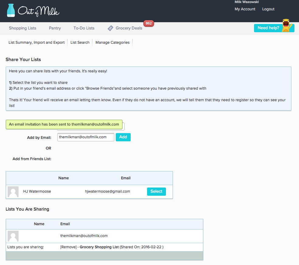The width and height of the screenshot is (299, 265).
Task: Click themilkman avatar in sharing table
Action: coord(13,236)
